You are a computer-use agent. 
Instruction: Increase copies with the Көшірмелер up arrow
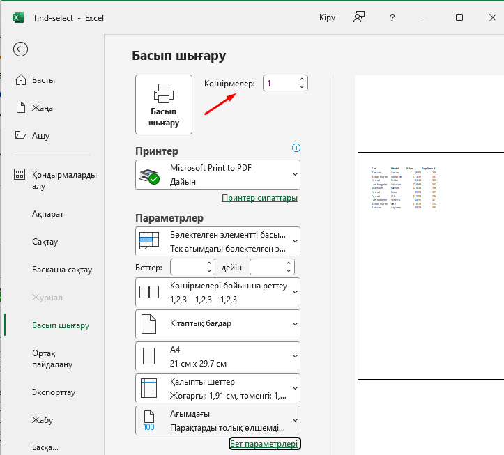coord(302,79)
